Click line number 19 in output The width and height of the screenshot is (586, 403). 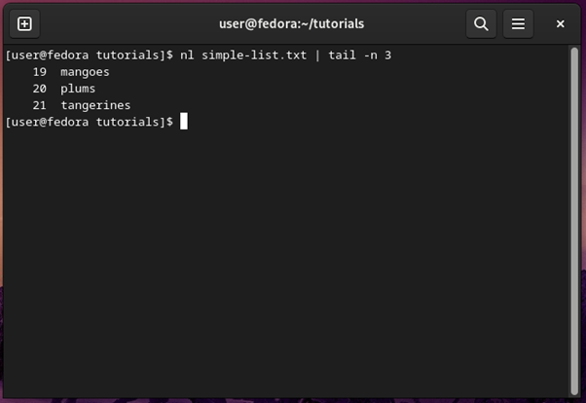point(40,72)
